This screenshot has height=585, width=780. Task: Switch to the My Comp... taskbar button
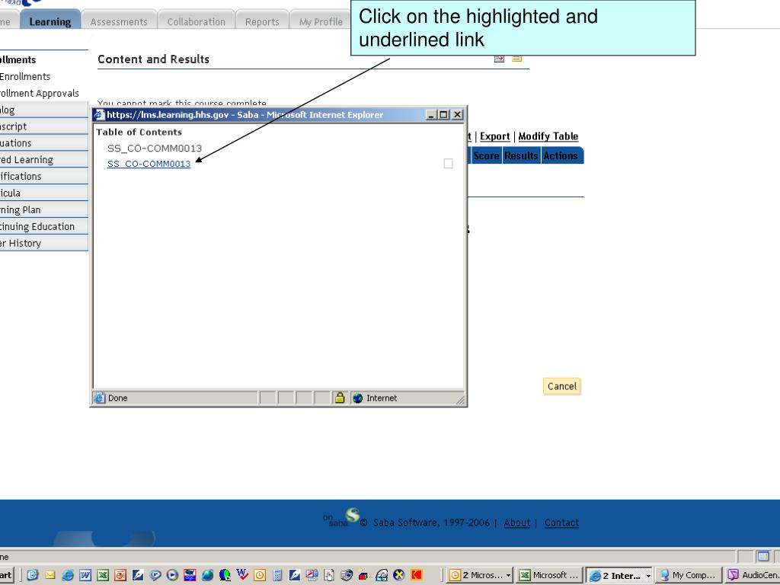pos(688,575)
